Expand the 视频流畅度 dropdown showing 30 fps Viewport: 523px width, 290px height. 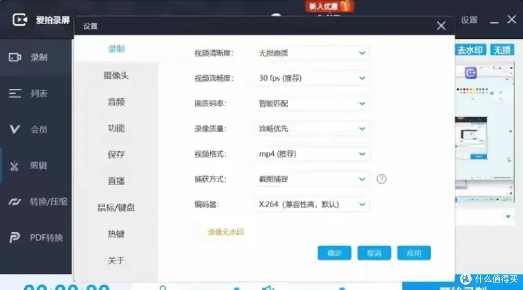tap(311, 78)
